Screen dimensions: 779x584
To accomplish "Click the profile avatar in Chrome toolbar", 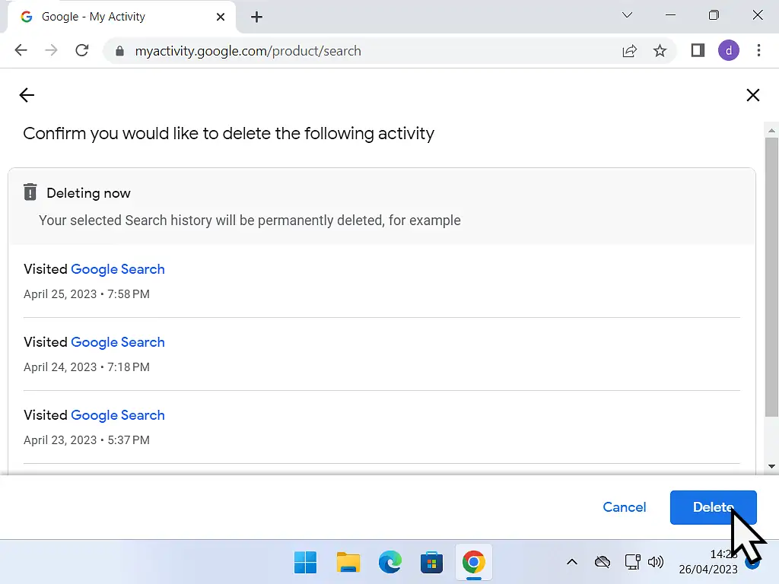I will click(728, 50).
